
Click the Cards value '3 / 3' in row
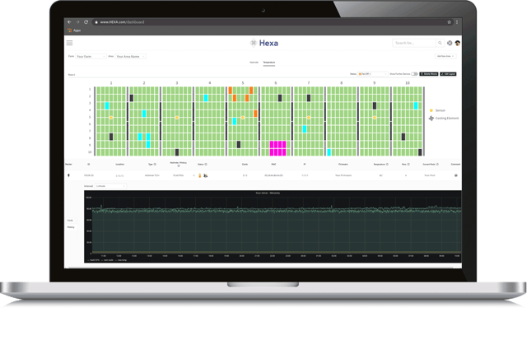coord(245,175)
